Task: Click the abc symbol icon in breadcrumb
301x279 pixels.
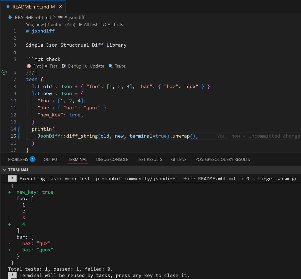Action: 60,17
